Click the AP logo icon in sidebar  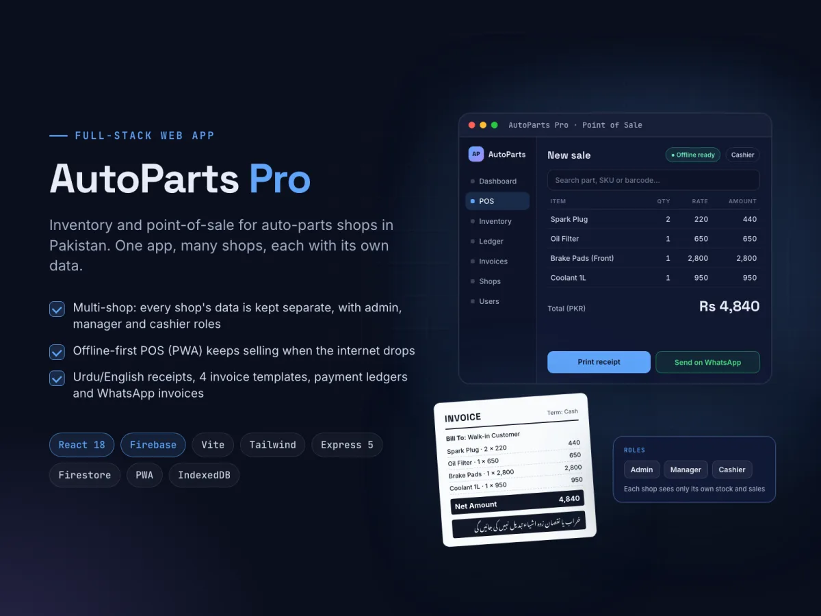475,154
